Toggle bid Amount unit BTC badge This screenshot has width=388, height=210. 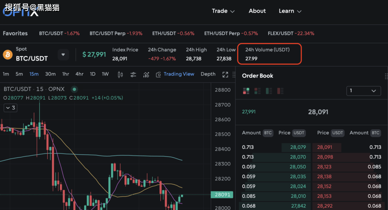(x=268, y=133)
